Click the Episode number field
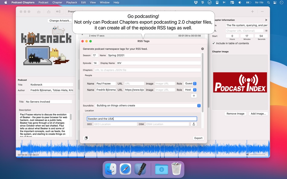 [96, 63]
